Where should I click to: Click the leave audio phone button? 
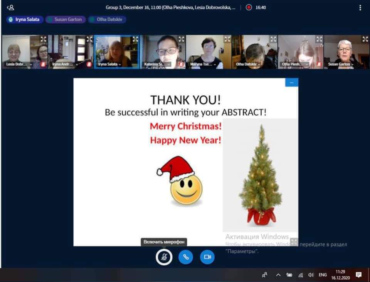185,257
